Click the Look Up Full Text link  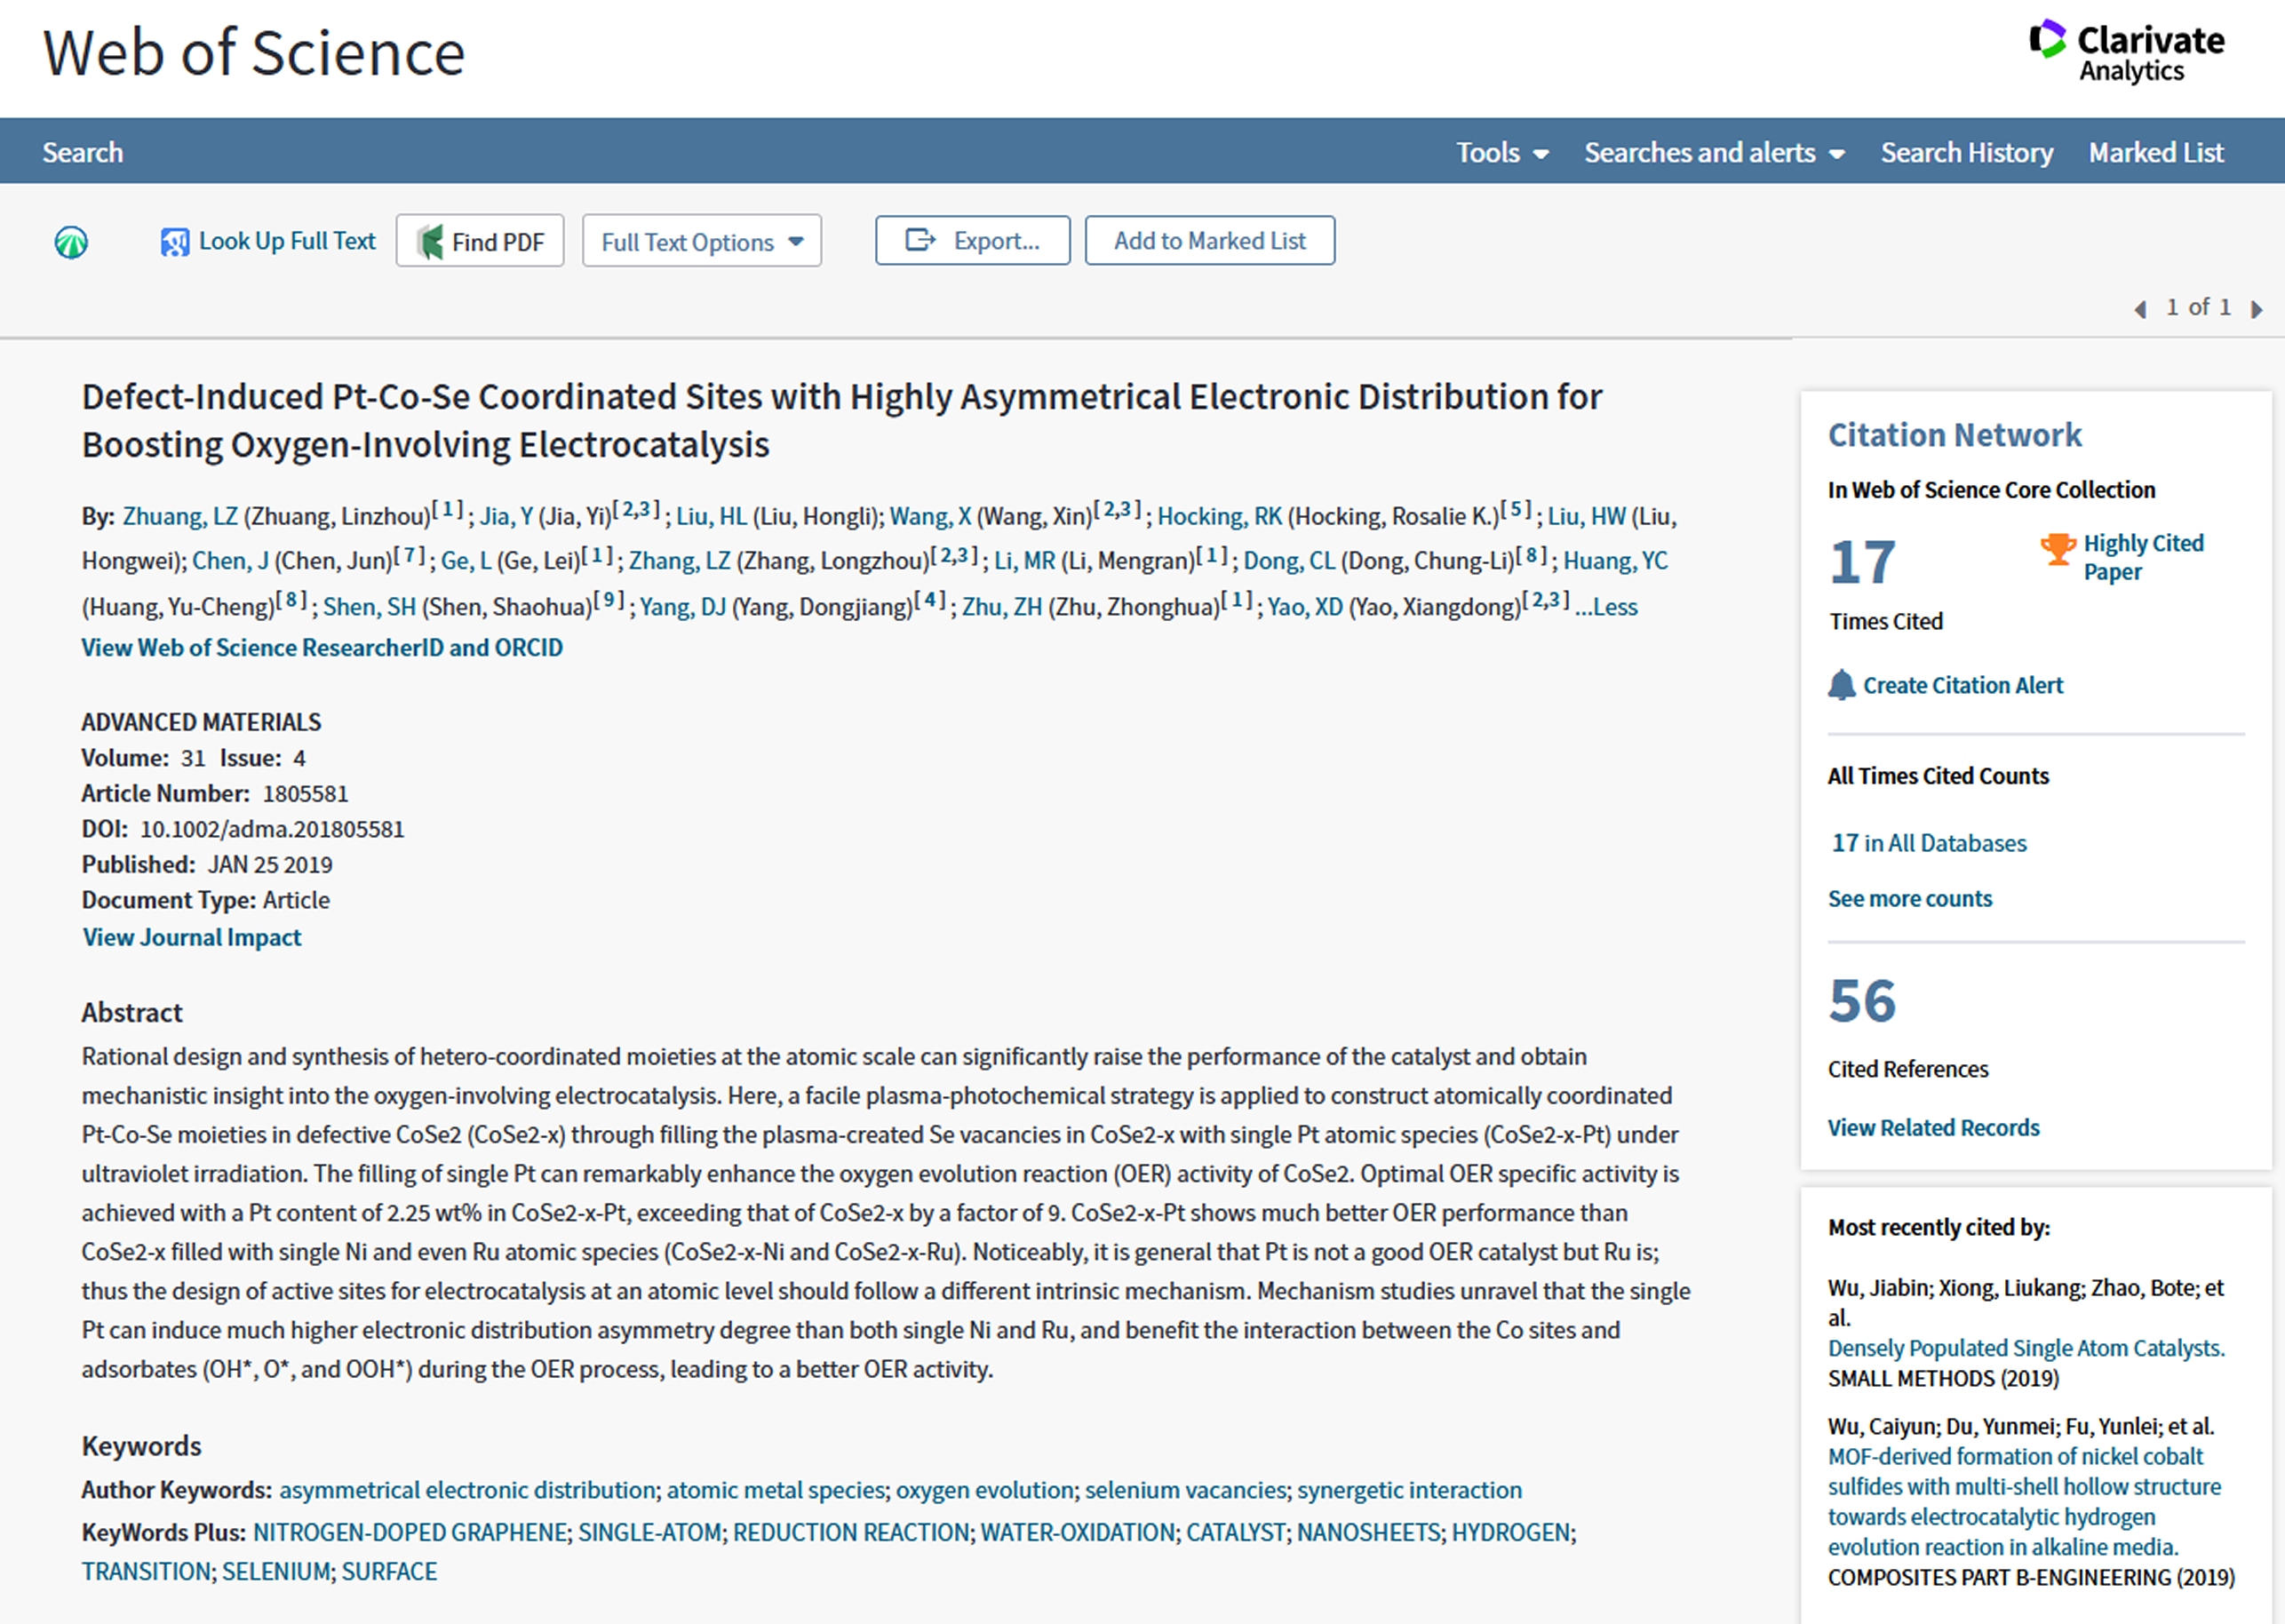point(287,241)
